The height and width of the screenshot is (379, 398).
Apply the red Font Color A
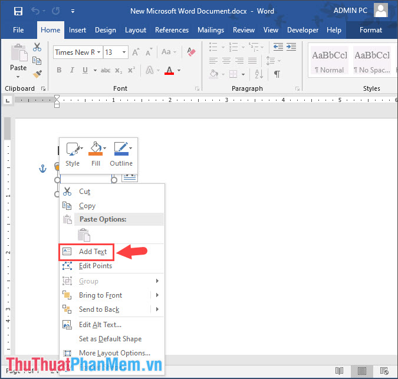pos(169,70)
